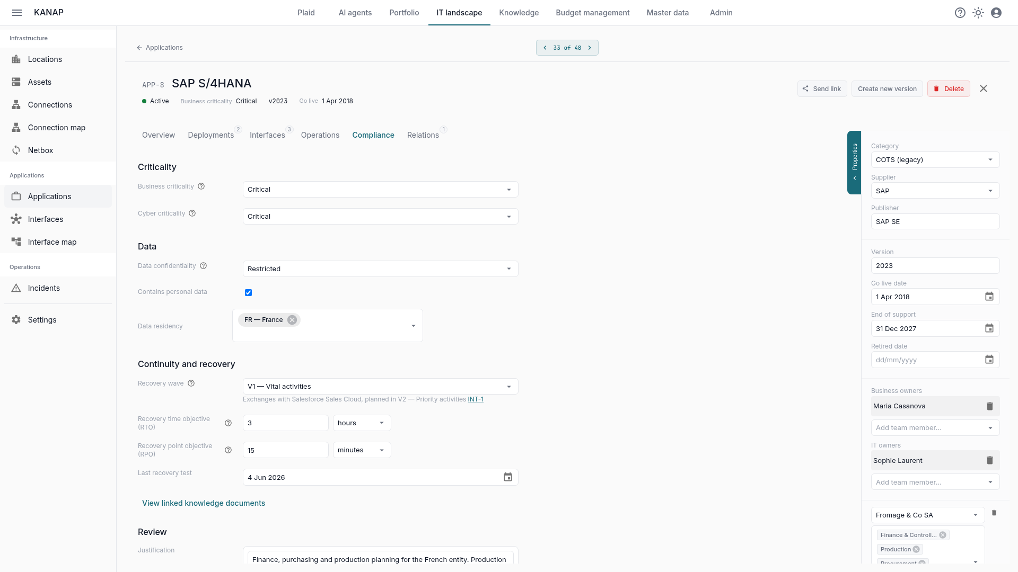This screenshot has width=1018, height=572.
Task: Show Business criticality help tooltip icon
Action: (x=201, y=186)
